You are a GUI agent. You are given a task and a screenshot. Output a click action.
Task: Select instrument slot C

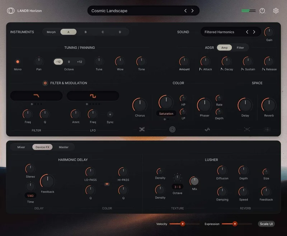[103, 32]
